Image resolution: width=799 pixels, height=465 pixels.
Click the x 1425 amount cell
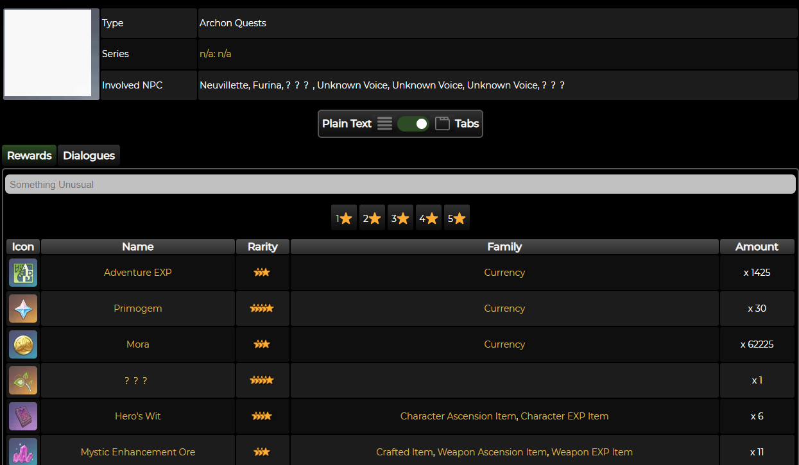coord(757,273)
